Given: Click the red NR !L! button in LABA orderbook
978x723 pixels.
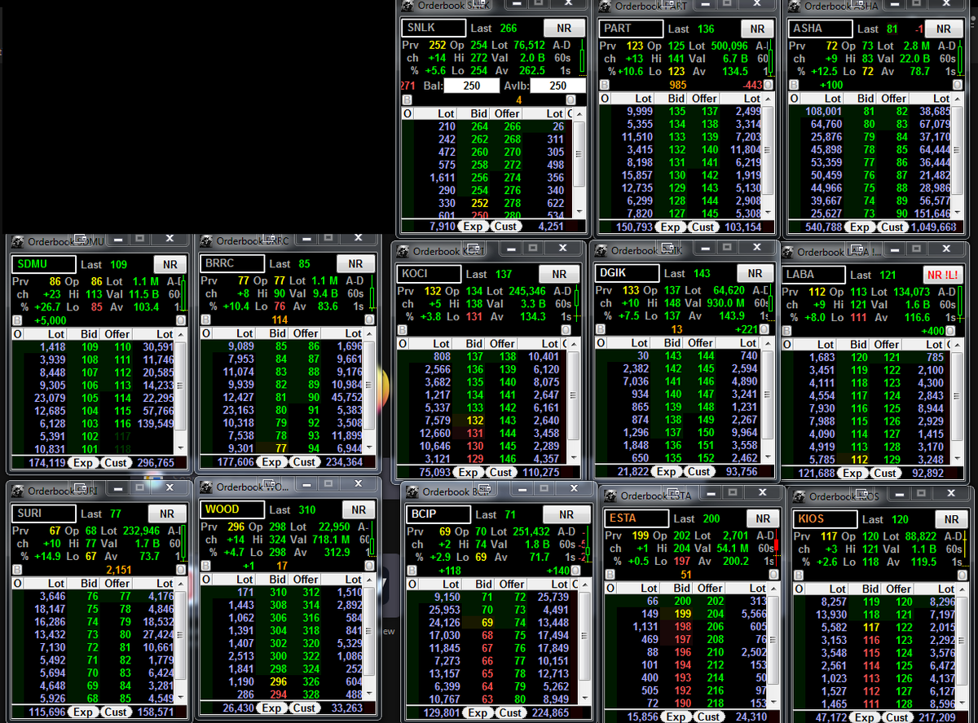Looking at the screenshot, I should pyautogui.click(x=942, y=275).
